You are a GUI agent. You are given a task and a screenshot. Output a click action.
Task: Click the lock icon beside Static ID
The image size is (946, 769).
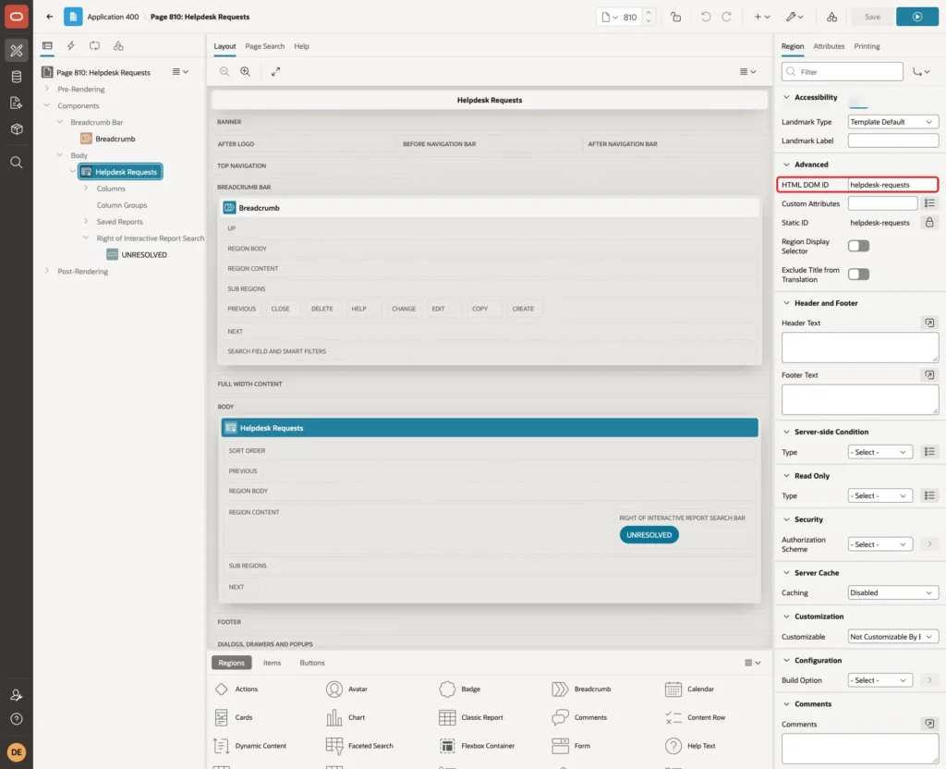click(929, 223)
